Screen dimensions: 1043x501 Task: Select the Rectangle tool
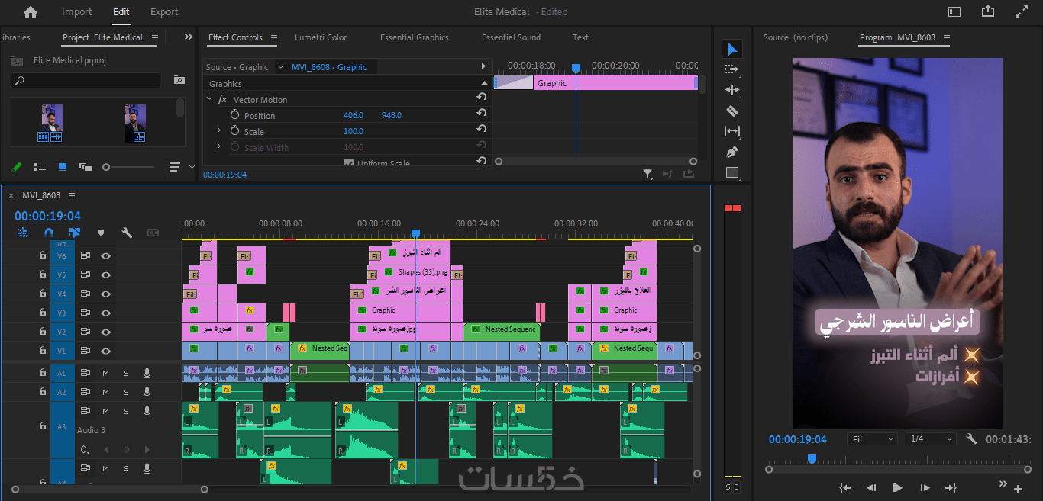tap(731, 172)
